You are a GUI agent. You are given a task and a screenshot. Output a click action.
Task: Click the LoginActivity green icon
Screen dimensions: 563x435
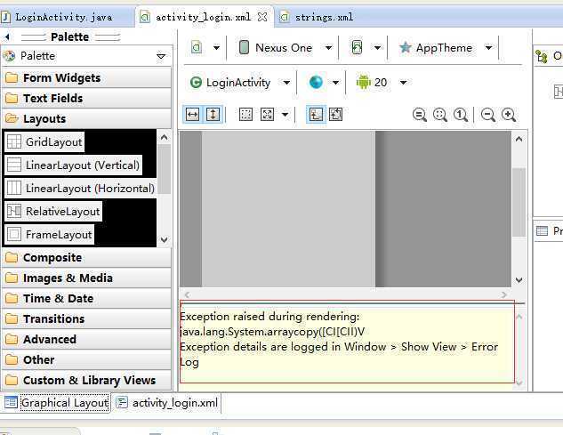tap(196, 82)
